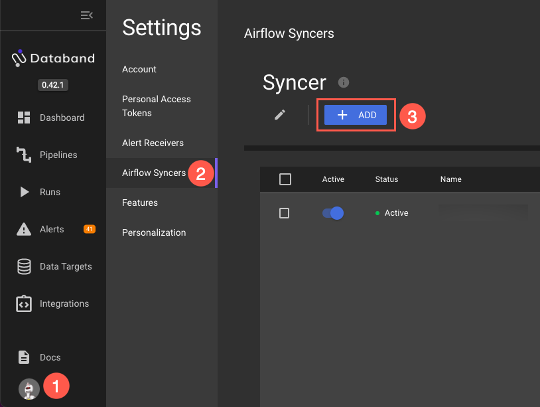The image size is (540, 407).
Task: Open the Dashboard grid icon
Action: tap(24, 118)
